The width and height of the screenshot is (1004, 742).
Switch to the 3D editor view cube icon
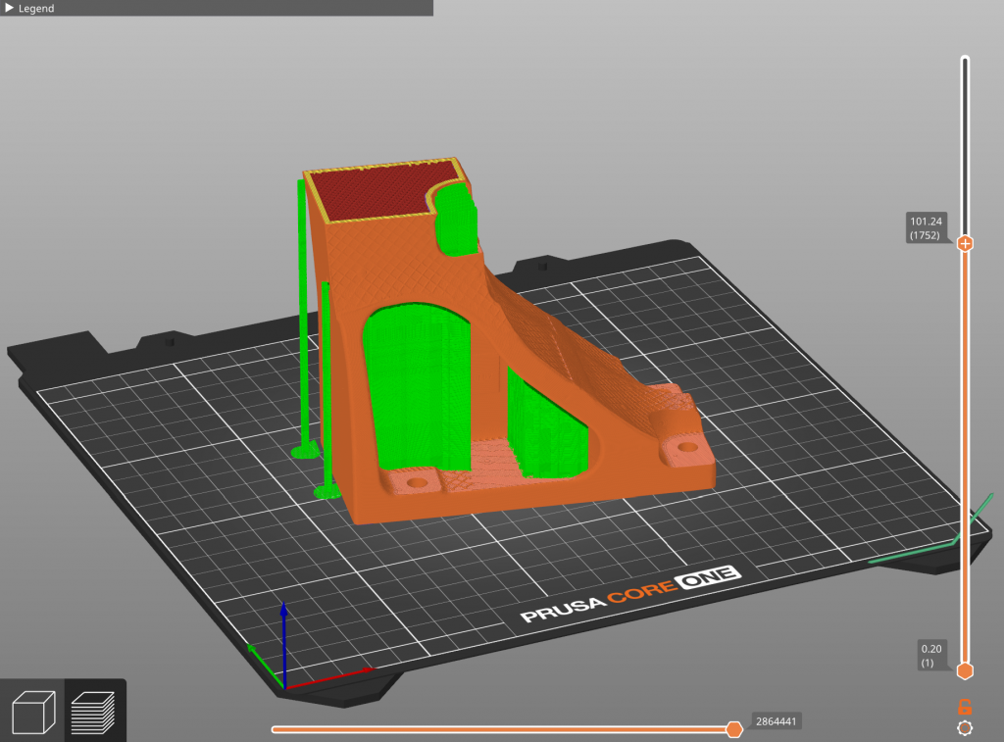click(32, 709)
